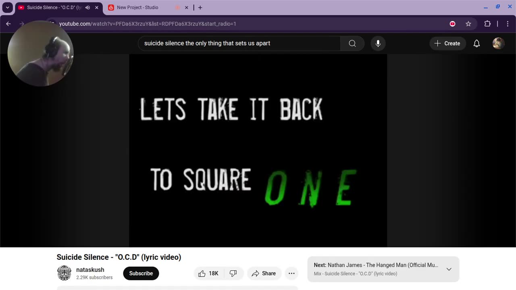Viewport: 516px width, 290px height.
Task: Like the video with 18K thumbs up
Action: pyautogui.click(x=208, y=273)
